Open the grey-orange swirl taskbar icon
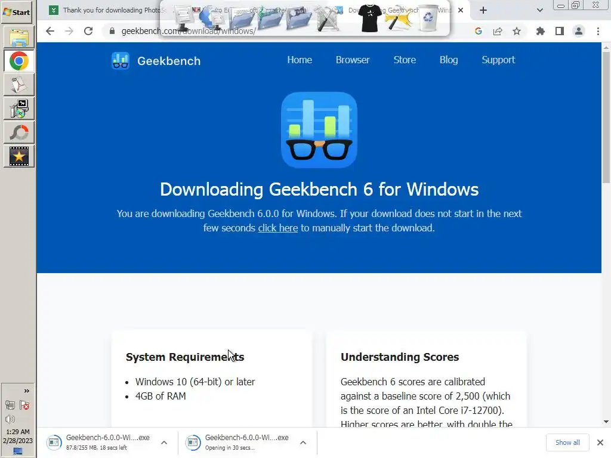 point(18,132)
